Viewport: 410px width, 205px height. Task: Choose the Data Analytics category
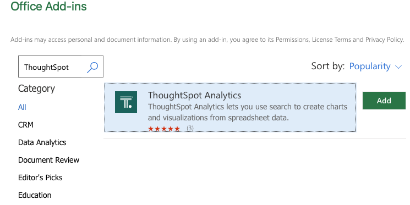click(x=42, y=142)
